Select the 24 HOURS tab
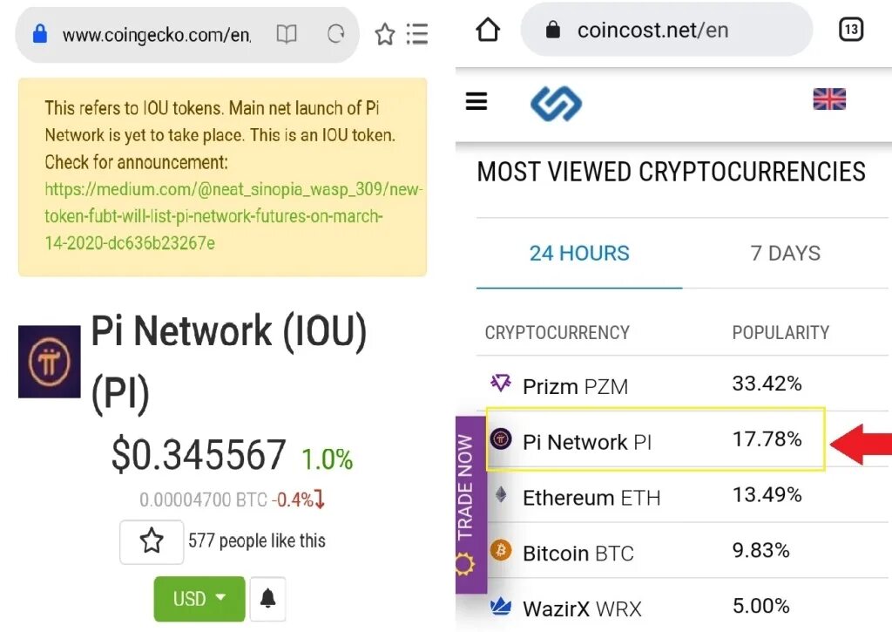Viewport: 892px width, 632px height. point(579,253)
